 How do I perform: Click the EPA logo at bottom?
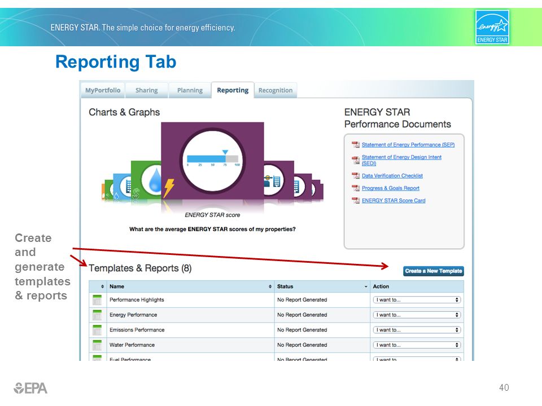[x=30, y=389]
